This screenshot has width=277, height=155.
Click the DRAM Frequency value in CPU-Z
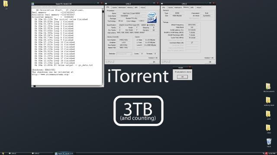pyautogui.click(x=192, y=25)
